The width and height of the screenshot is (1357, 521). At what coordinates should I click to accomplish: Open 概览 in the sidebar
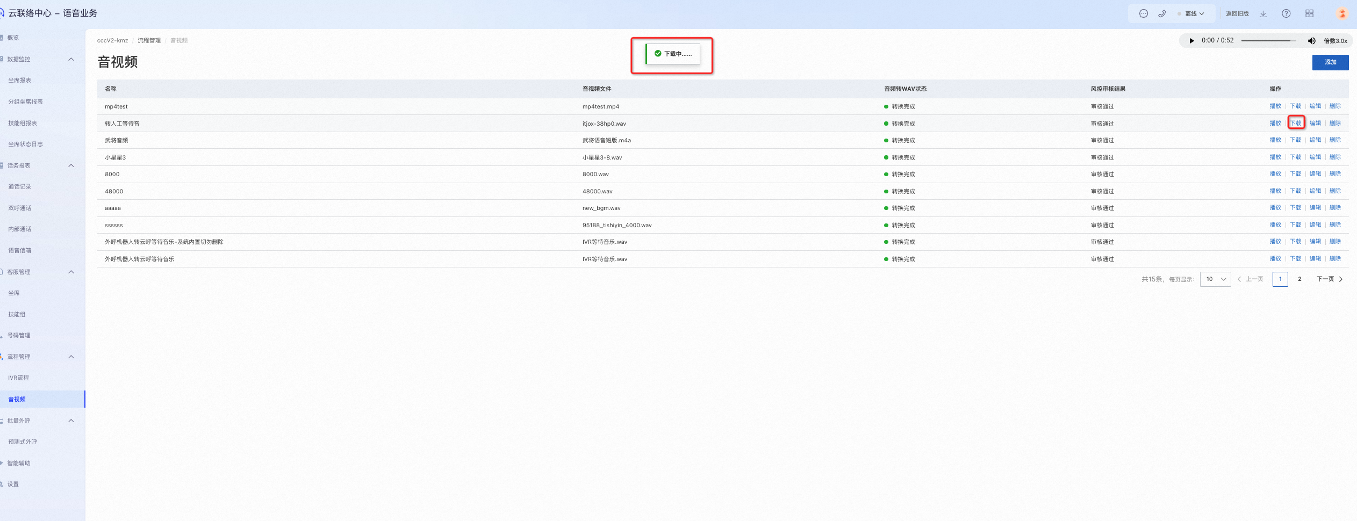[x=13, y=38]
